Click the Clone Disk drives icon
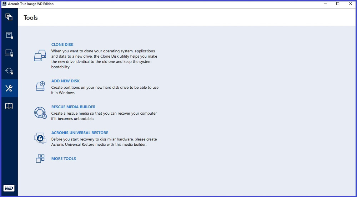Image resolution: width=357 pixels, height=197 pixels. point(40,56)
